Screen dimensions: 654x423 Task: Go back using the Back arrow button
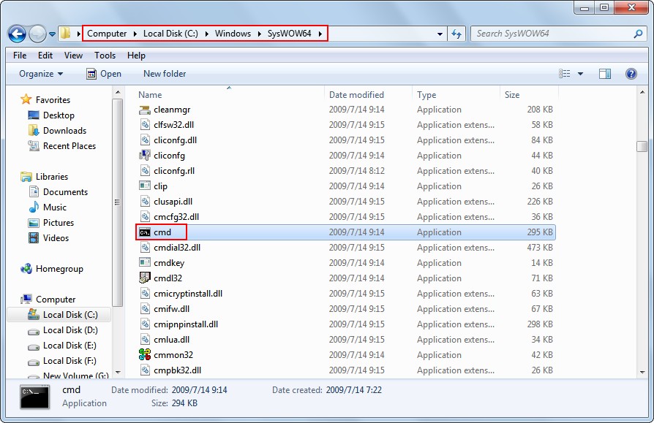pos(17,34)
